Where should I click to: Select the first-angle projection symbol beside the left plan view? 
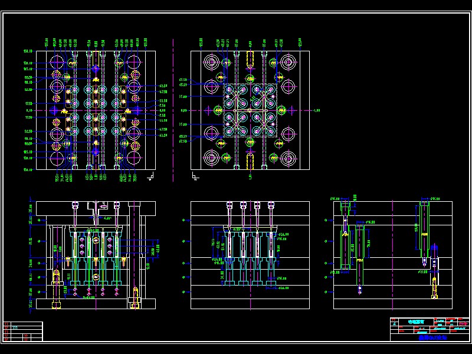tap(150, 176)
